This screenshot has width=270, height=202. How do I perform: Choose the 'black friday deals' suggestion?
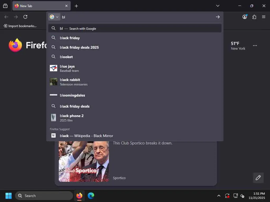pos(135,106)
